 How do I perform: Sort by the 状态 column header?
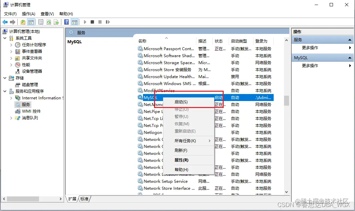(220, 41)
